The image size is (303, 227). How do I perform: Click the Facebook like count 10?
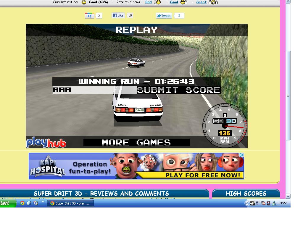pyautogui.click(x=130, y=15)
